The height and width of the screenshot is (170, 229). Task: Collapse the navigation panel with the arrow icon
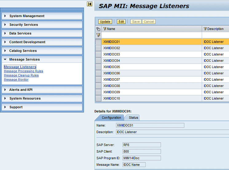(x=89, y=4)
